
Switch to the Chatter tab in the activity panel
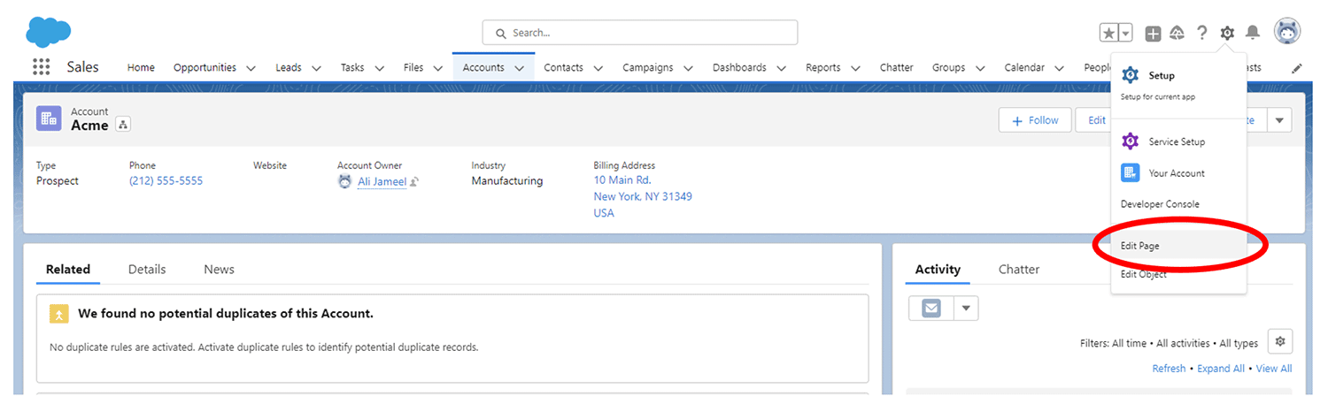(x=1019, y=269)
